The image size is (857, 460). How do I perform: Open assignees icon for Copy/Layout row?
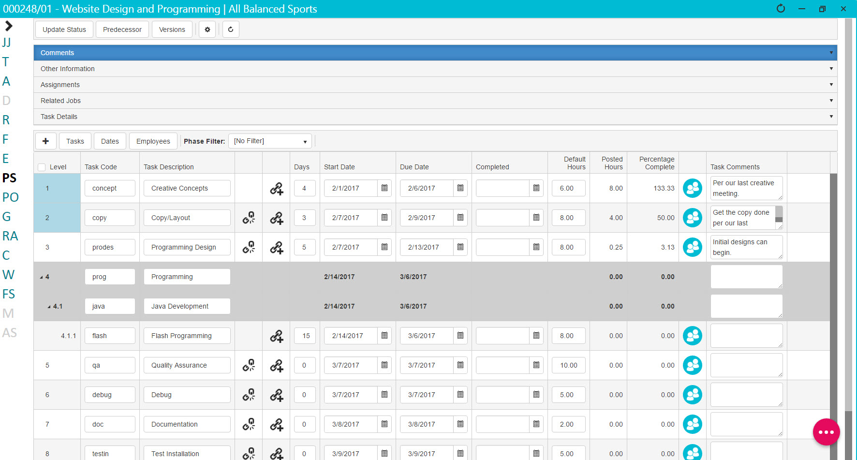click(x=693, y=218)
